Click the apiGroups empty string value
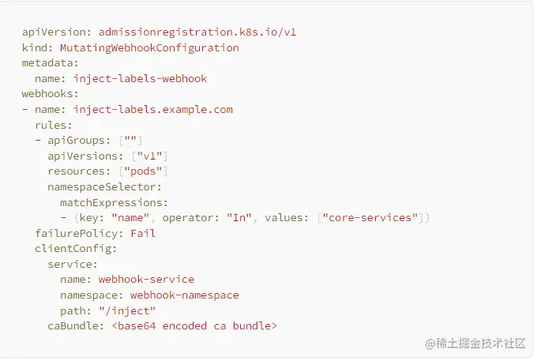 (130, 140)
